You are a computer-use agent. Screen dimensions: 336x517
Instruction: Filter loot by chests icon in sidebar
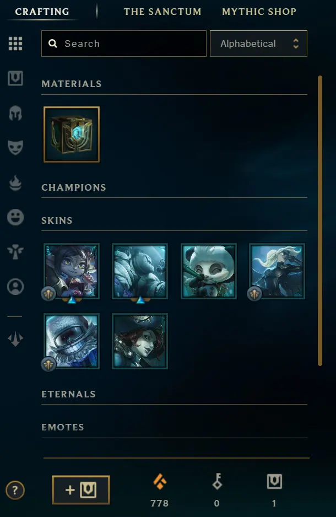[15, 78]
